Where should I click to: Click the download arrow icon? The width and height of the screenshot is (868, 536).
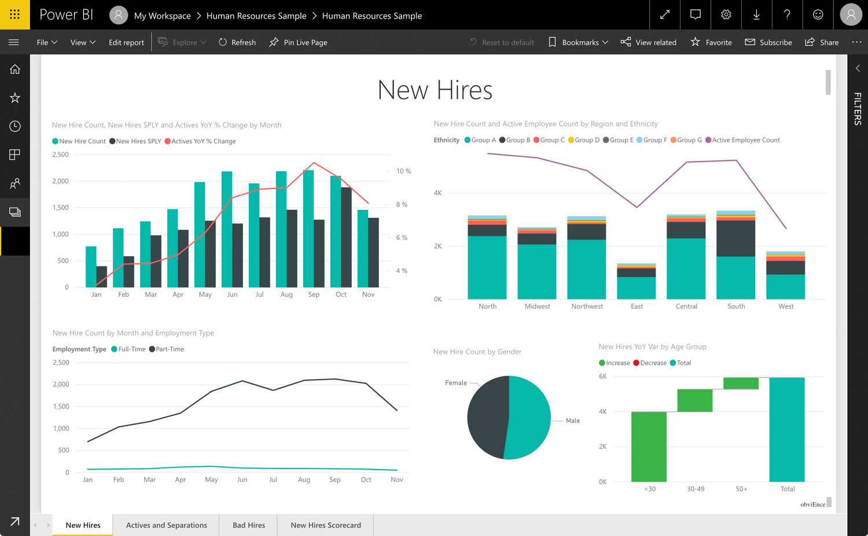tap(756, 14)
